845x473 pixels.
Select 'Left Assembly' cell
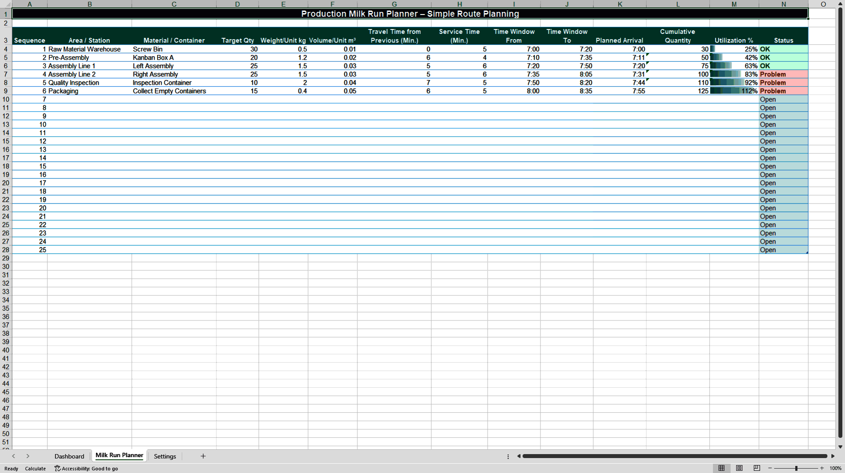coord(174,66)
